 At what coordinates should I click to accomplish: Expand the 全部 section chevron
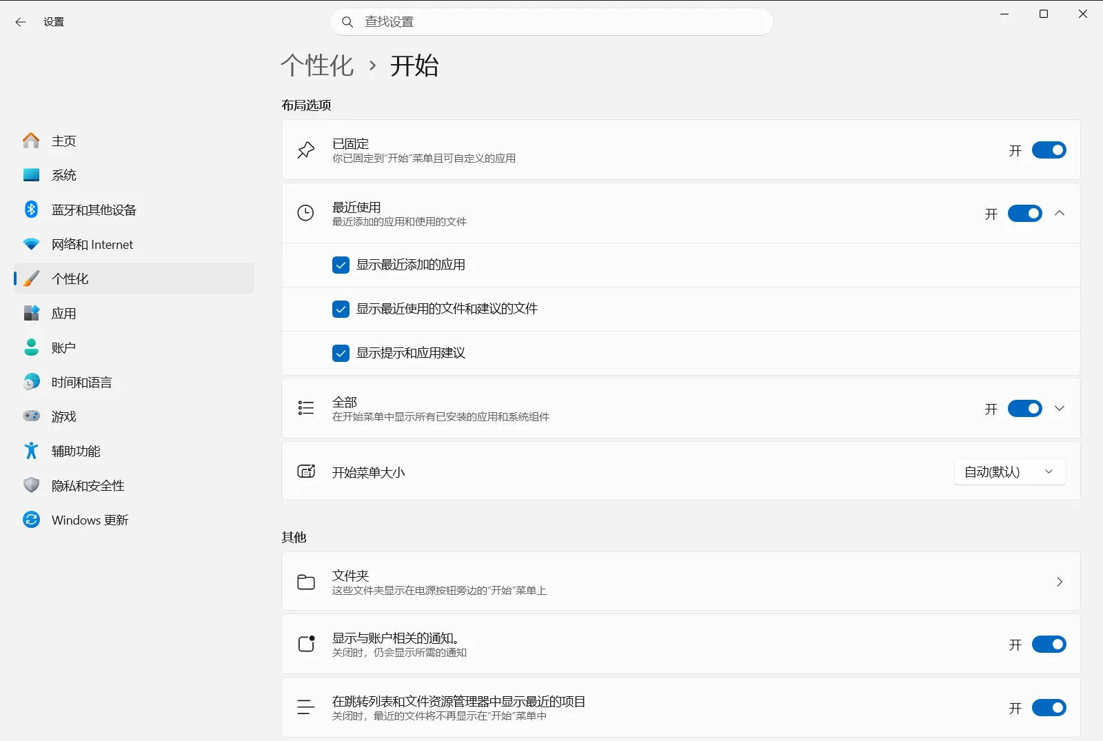tap(1060, 409)
